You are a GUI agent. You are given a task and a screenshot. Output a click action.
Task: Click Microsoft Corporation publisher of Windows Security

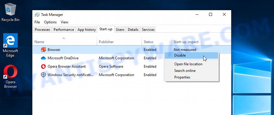coord(116,75)
